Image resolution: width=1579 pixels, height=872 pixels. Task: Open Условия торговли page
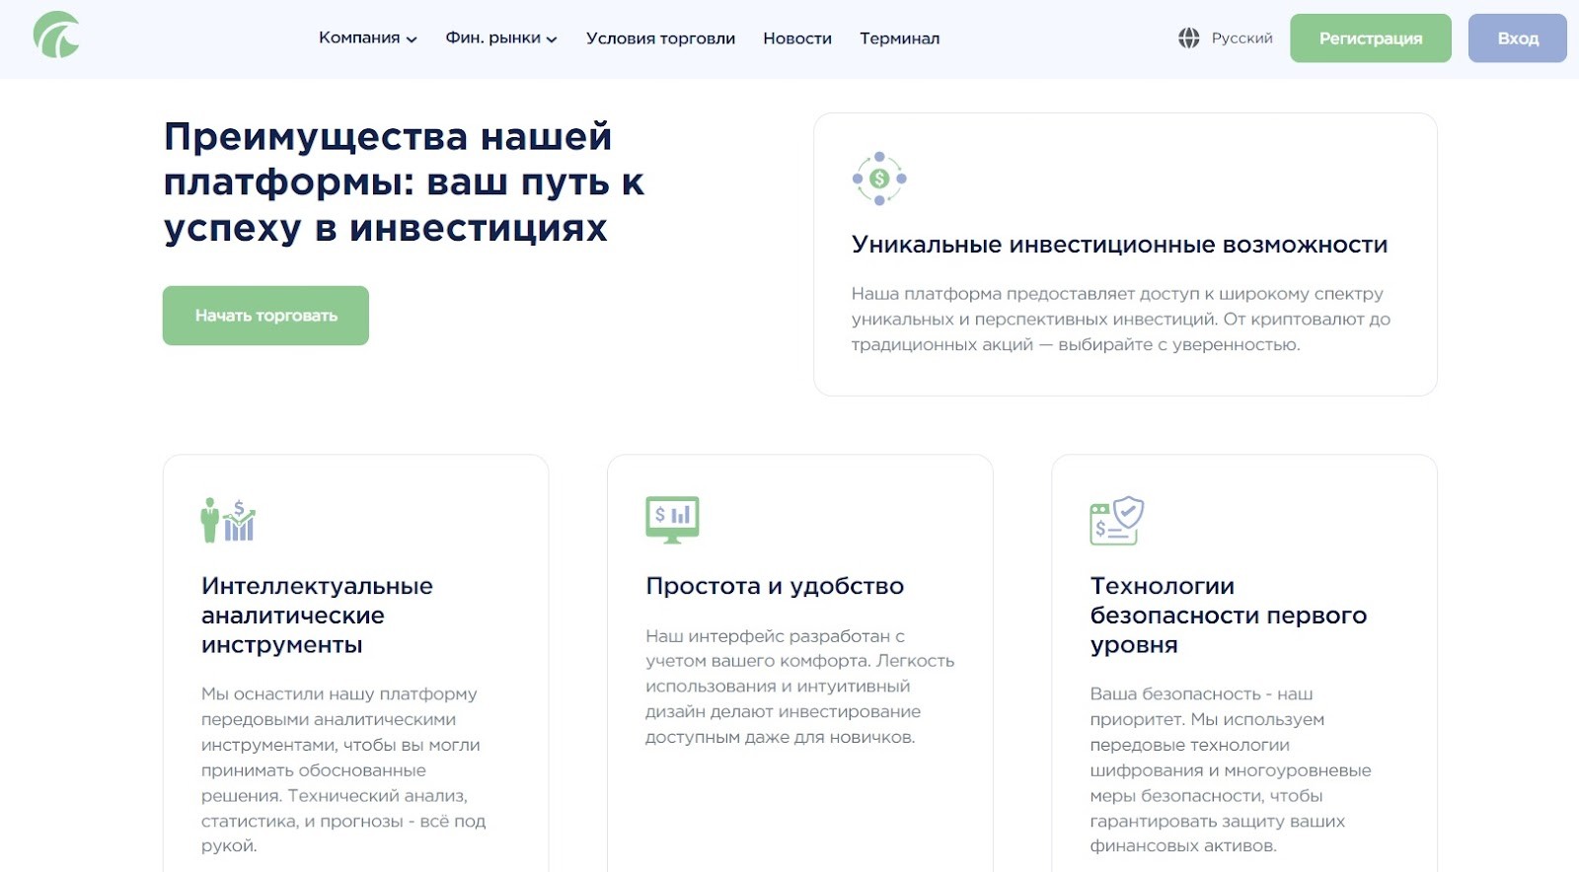[x=660, y=38]
